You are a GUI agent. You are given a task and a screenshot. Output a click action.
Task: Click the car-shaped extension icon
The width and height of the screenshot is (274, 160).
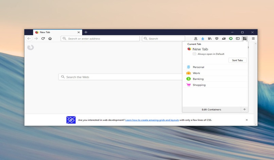pos(224,38)
